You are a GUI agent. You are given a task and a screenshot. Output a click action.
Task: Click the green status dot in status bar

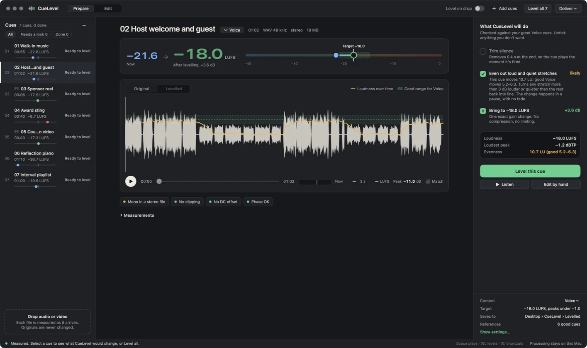click(6, 343)
